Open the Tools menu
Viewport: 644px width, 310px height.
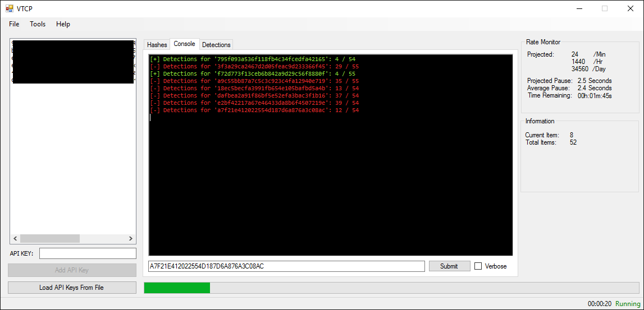38,24
